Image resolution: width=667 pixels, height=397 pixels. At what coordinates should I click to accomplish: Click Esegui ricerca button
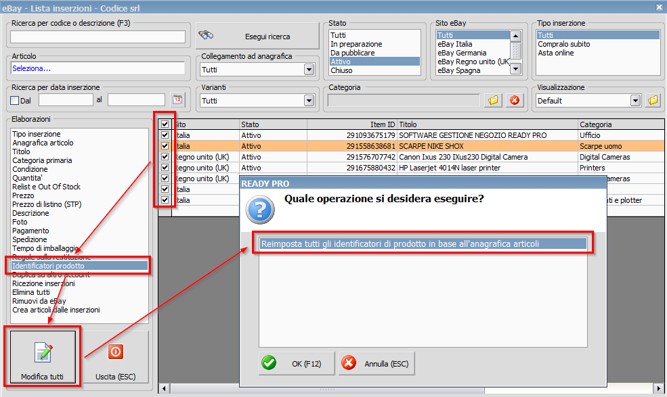click(257, 36)
